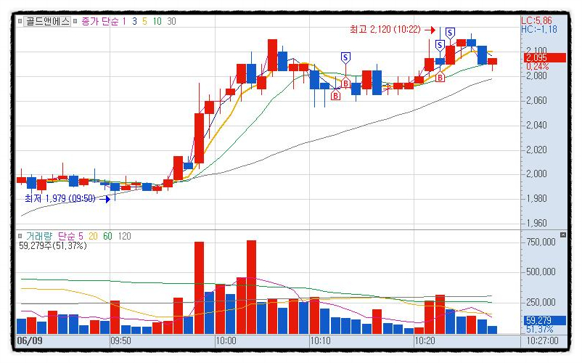Click the 10:27:00 current time display
The height and width of the screenshot is (363, 582).
click(x=542, y=340)
